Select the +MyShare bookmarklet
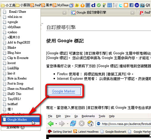The width and height of the screenshot is (151, 139). (21, 27)
